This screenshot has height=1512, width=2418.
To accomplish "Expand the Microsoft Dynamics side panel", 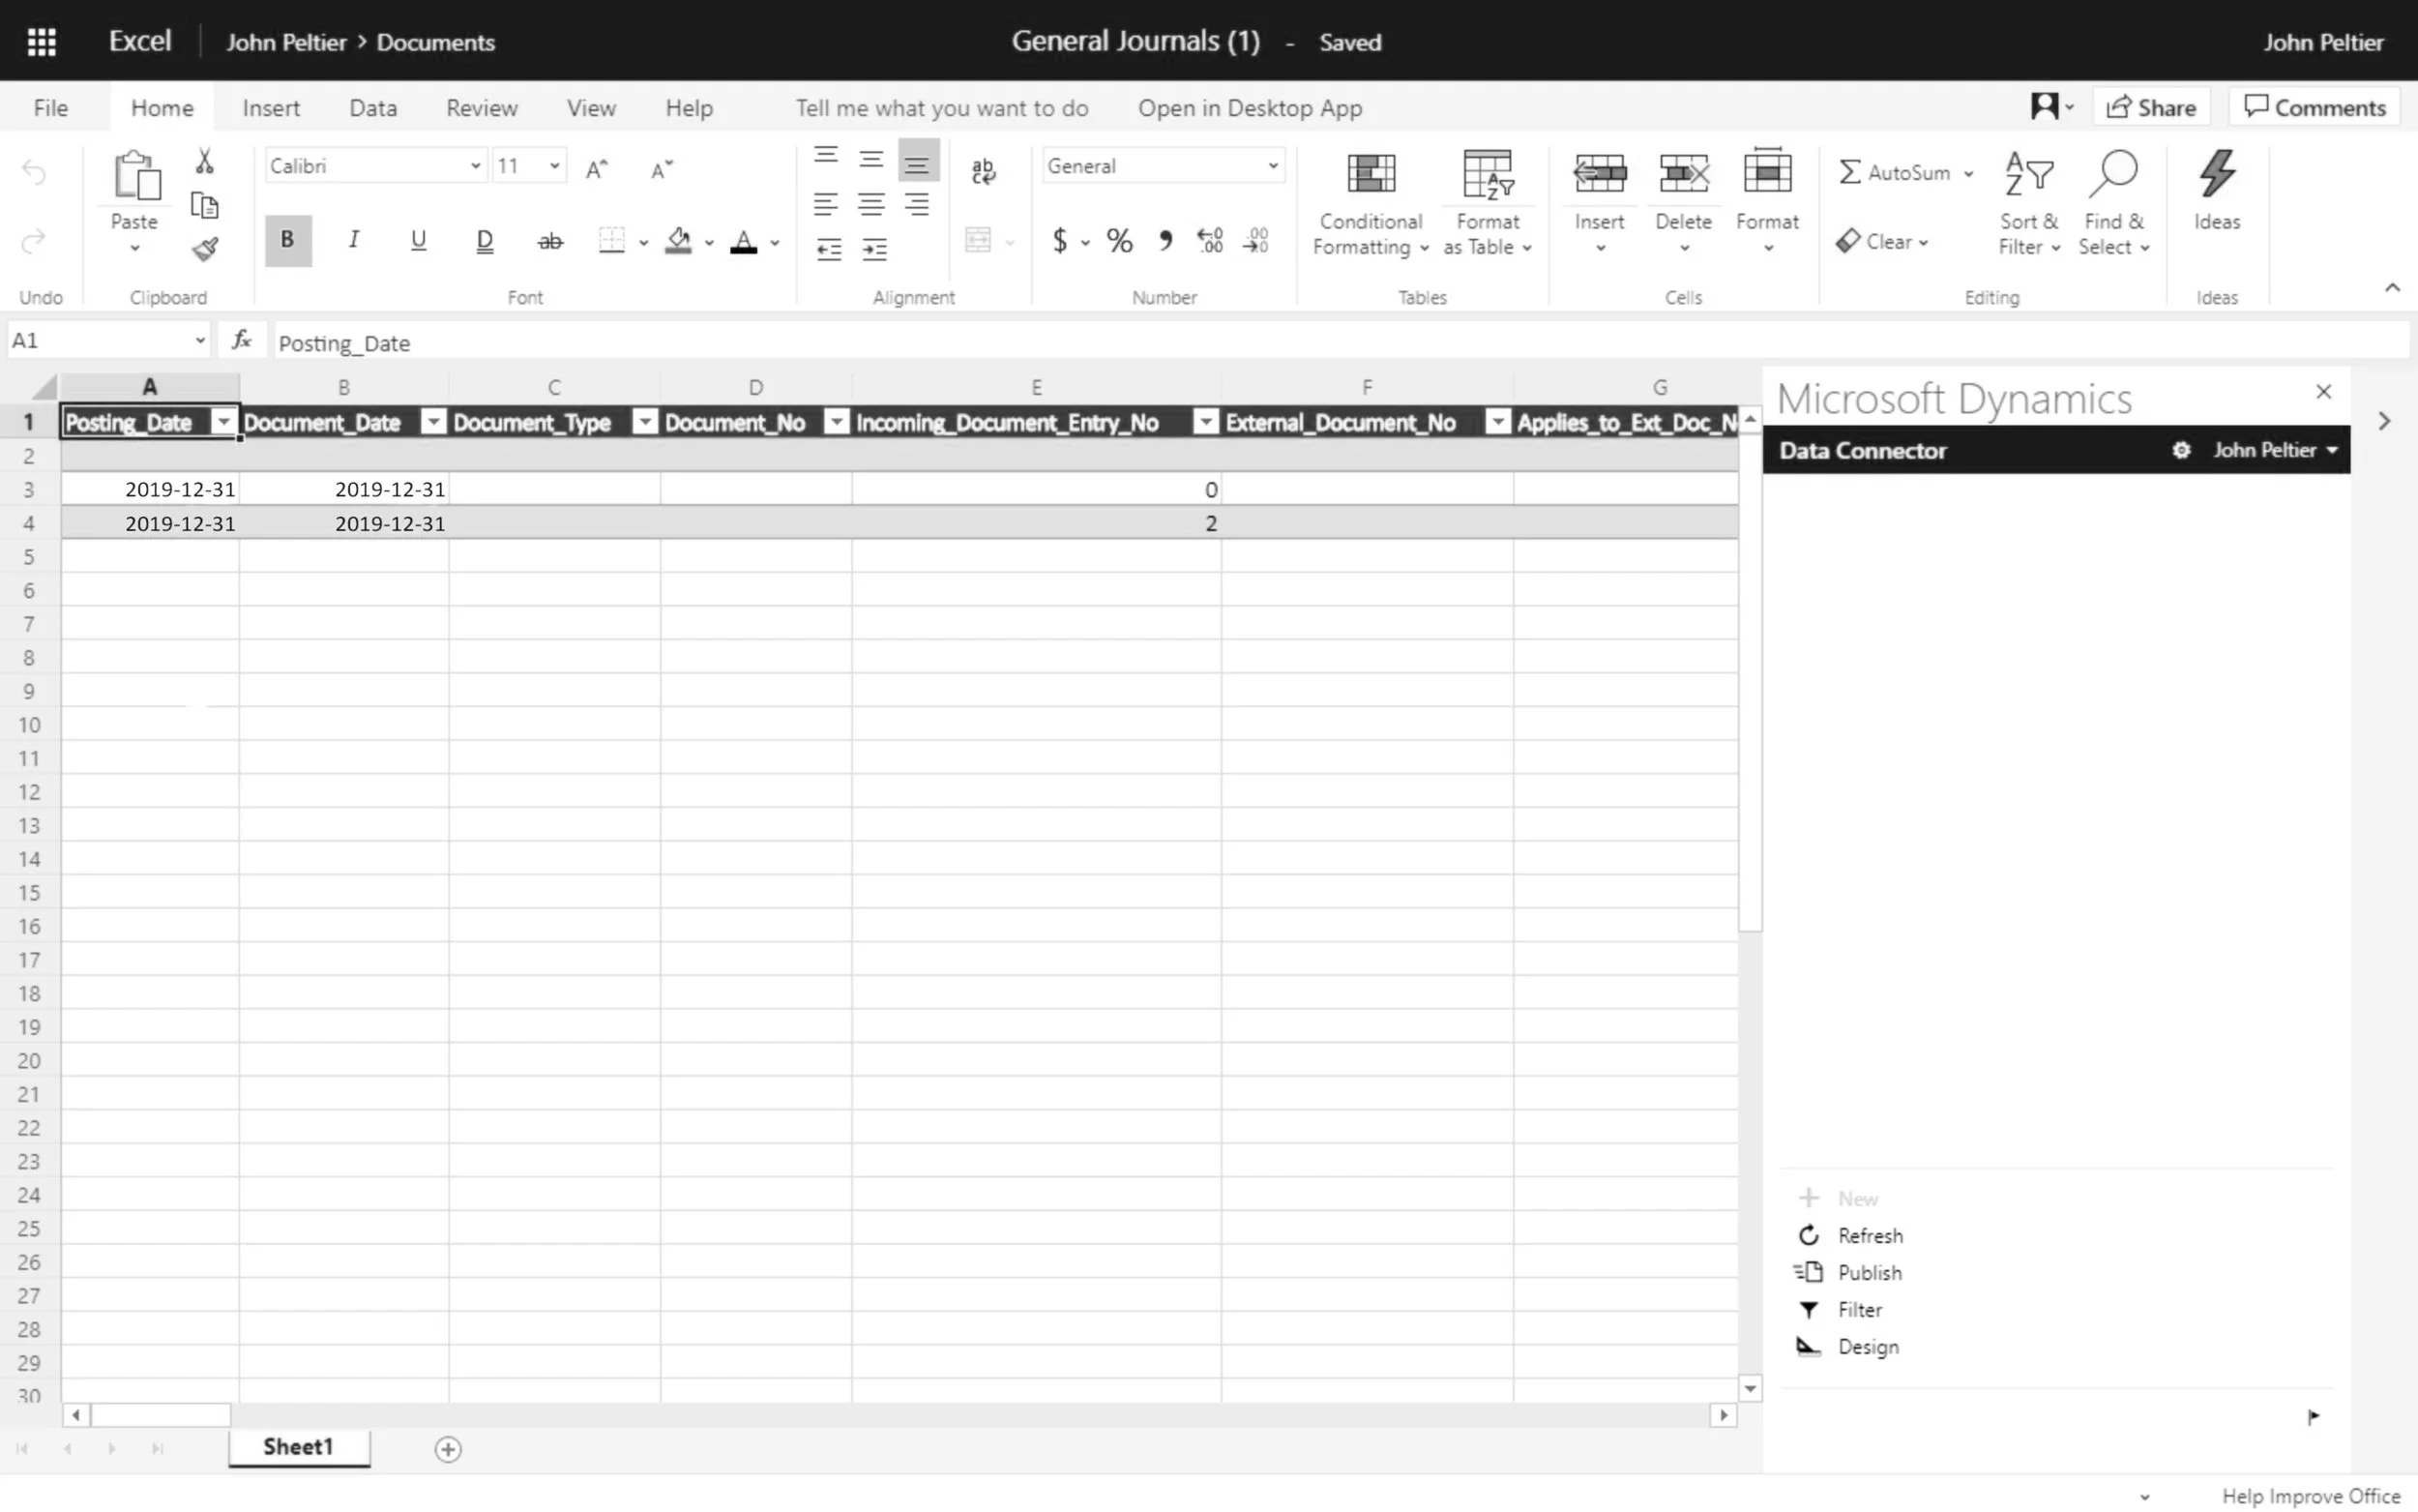I will [x=2385, y=421].
